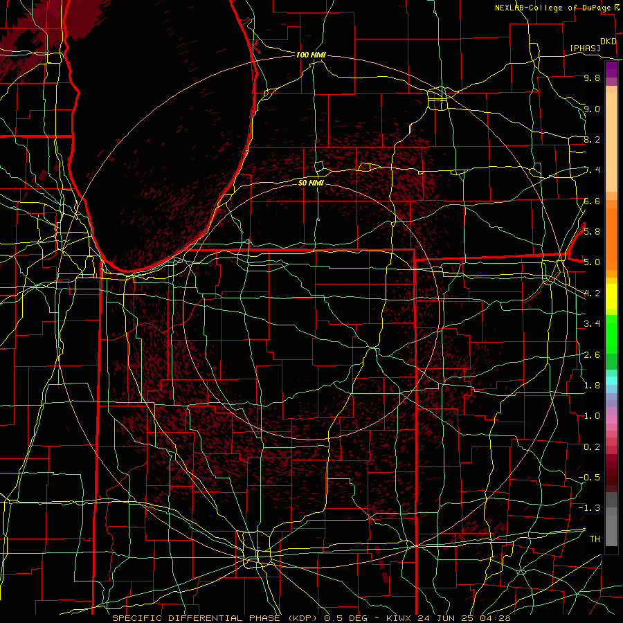Click the Specific Differential Phase caption at bottom
This screenshot has height=623, width=623.
coord(311,618)
